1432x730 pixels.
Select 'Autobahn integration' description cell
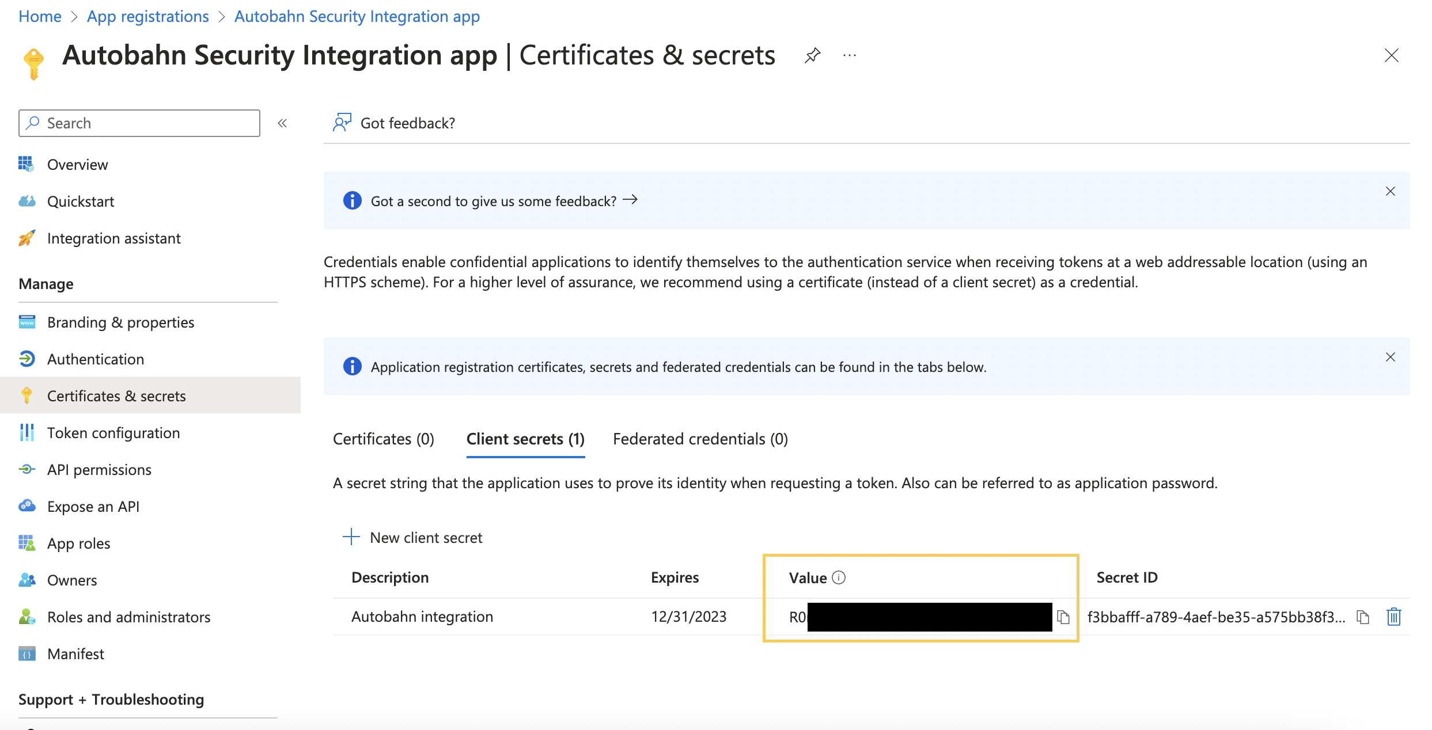pos(422,617)
